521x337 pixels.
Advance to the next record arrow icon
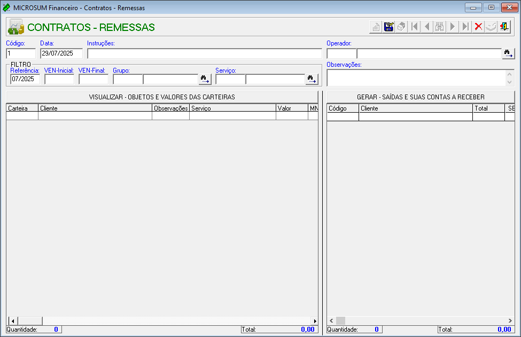[452, 26]
